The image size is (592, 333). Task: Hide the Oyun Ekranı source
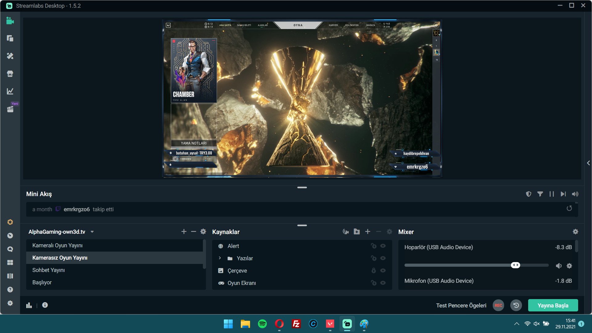point(383,283)
